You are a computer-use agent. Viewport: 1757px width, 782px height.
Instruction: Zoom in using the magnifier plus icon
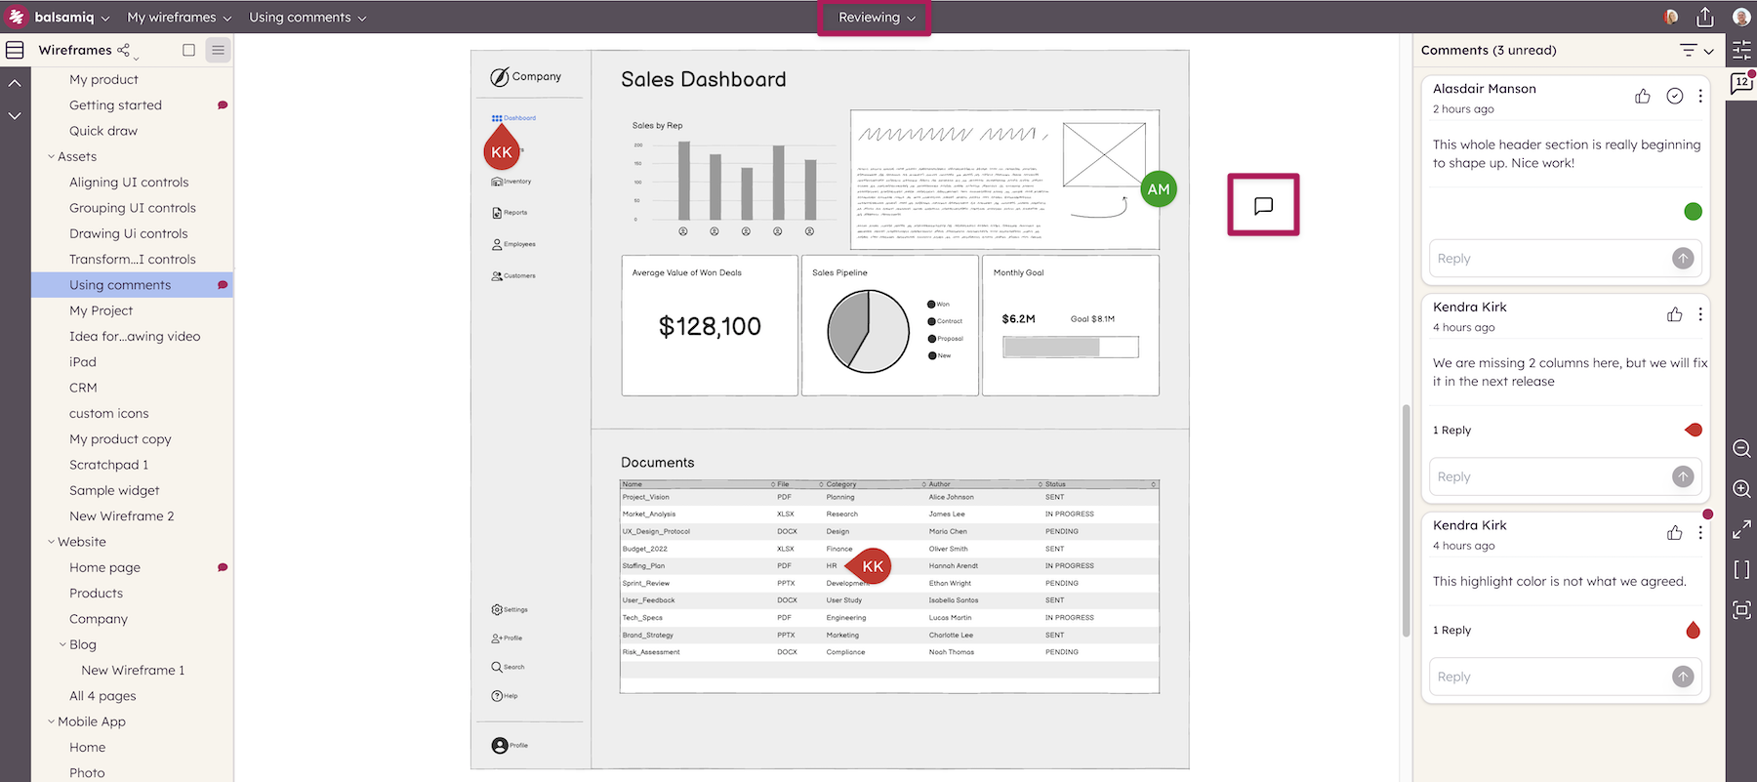coord(1741,489)
